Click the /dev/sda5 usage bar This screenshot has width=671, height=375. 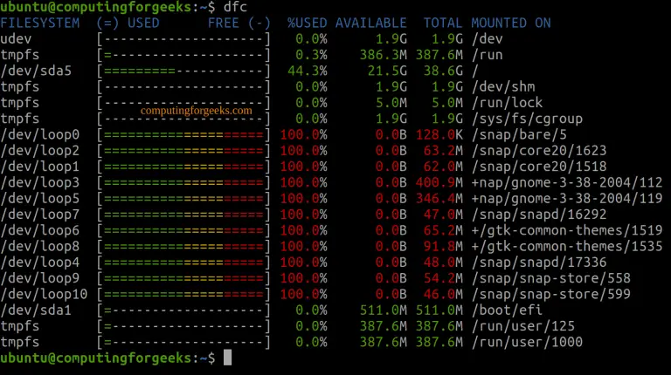tap(183, 71)
